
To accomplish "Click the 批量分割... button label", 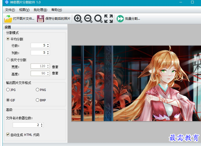I will pos(132,19).
